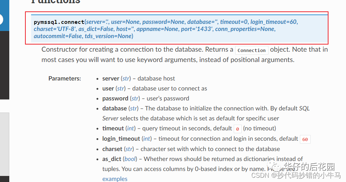
Task: Click the "int" type beside login_timeout
Action: coord(147,139)
